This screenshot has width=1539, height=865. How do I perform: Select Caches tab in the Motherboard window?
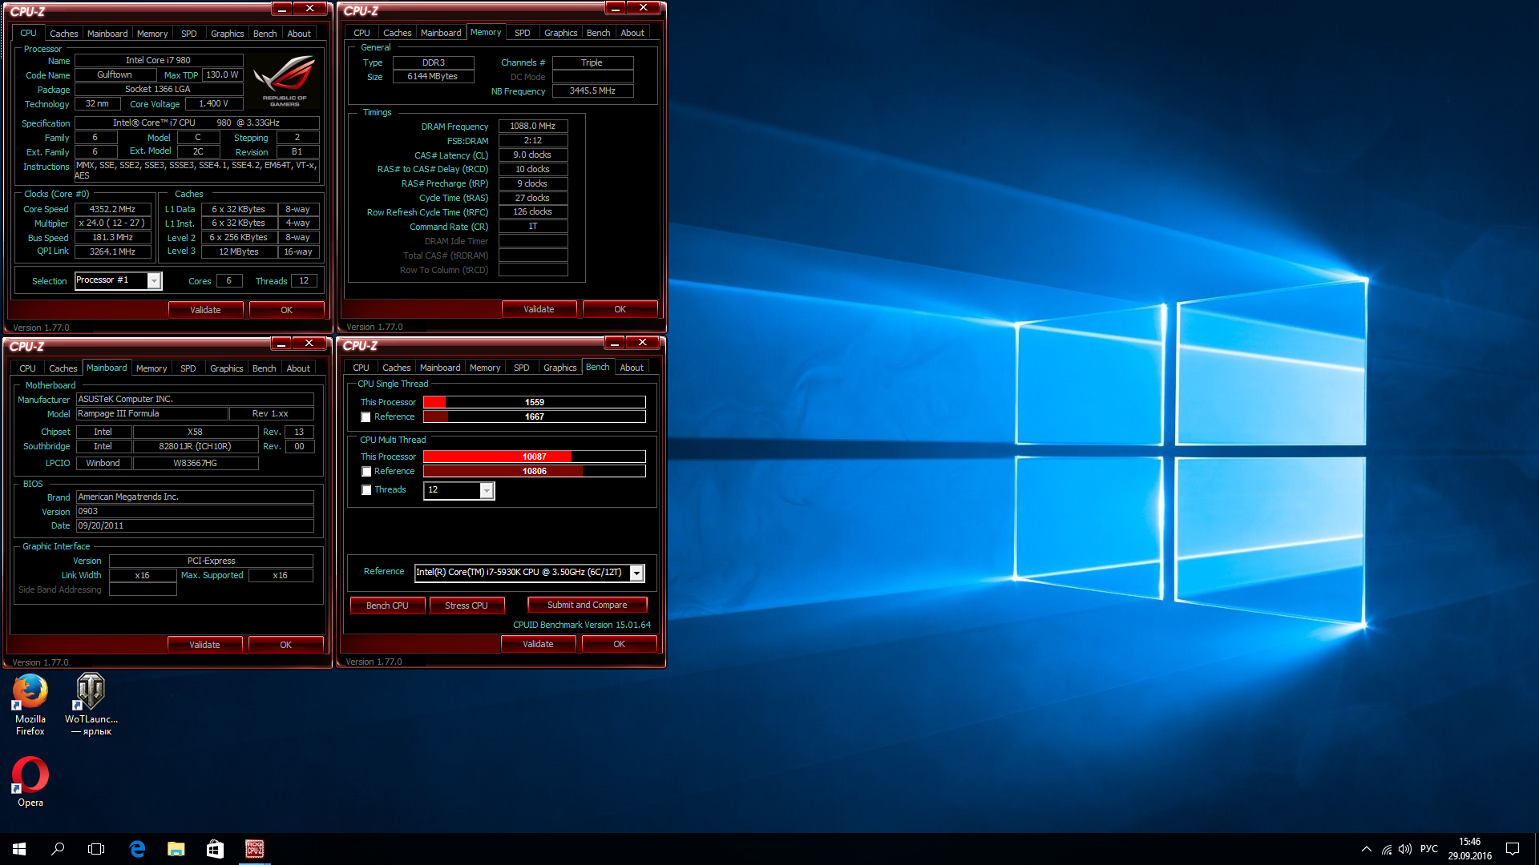tap(63, 368)
